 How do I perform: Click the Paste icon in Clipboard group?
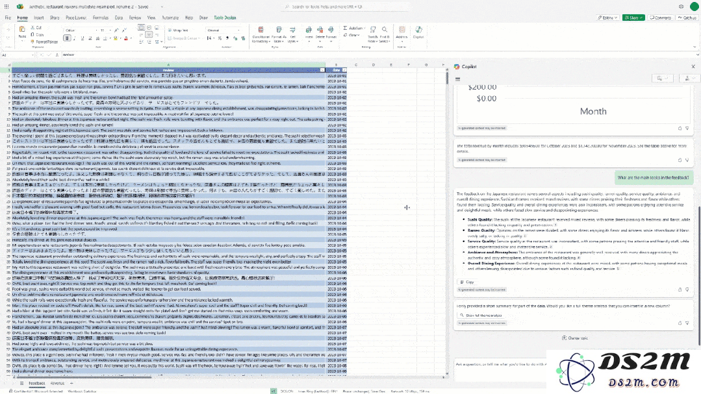[x=22, y=29]
